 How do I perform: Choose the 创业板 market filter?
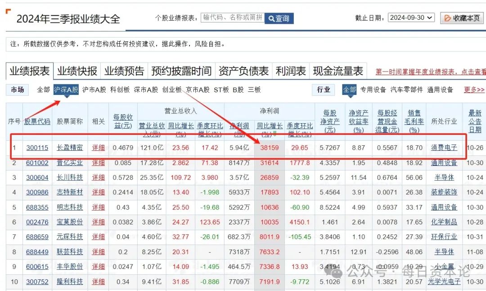[x=172, y=90]
